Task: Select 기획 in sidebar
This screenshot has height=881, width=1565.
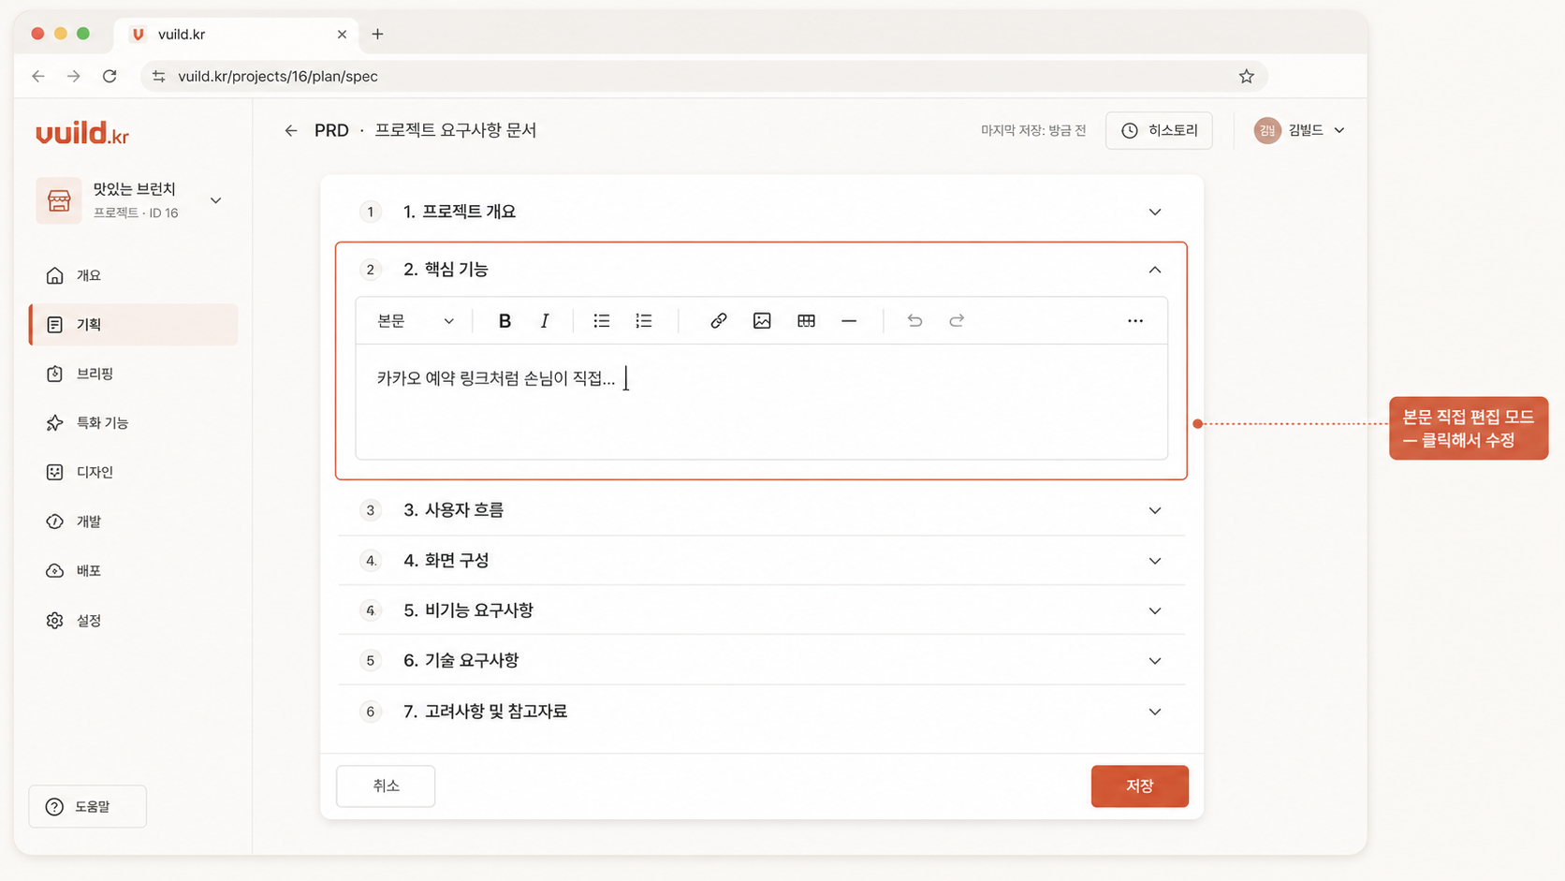Action: 133,325
